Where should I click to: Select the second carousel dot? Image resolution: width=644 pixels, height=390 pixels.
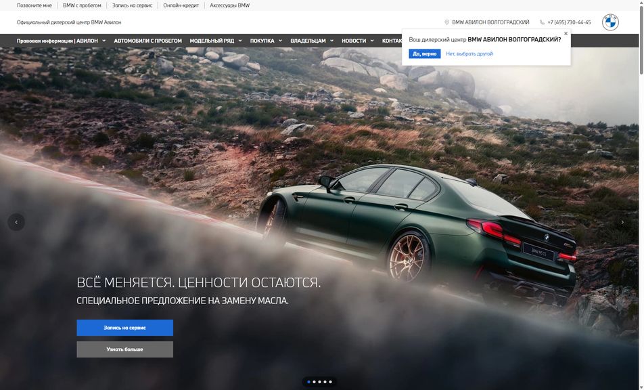point(314,382)
